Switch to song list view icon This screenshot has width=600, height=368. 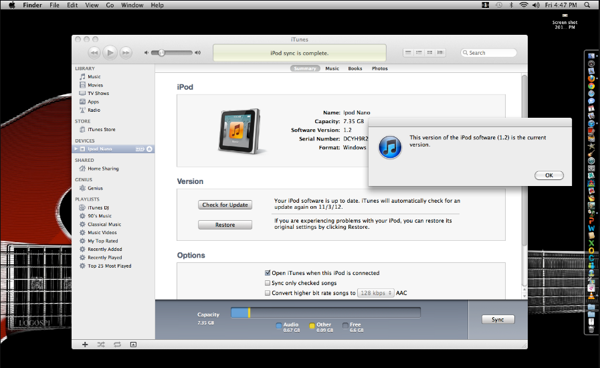pyautogui.click(x=408, y=52)
